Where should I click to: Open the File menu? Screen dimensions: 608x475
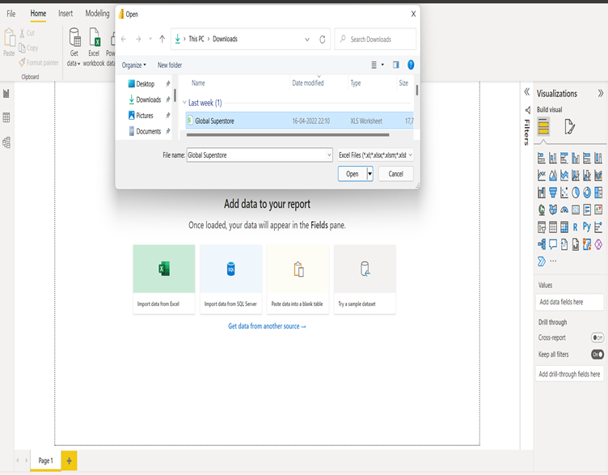(x=11, y=14)
